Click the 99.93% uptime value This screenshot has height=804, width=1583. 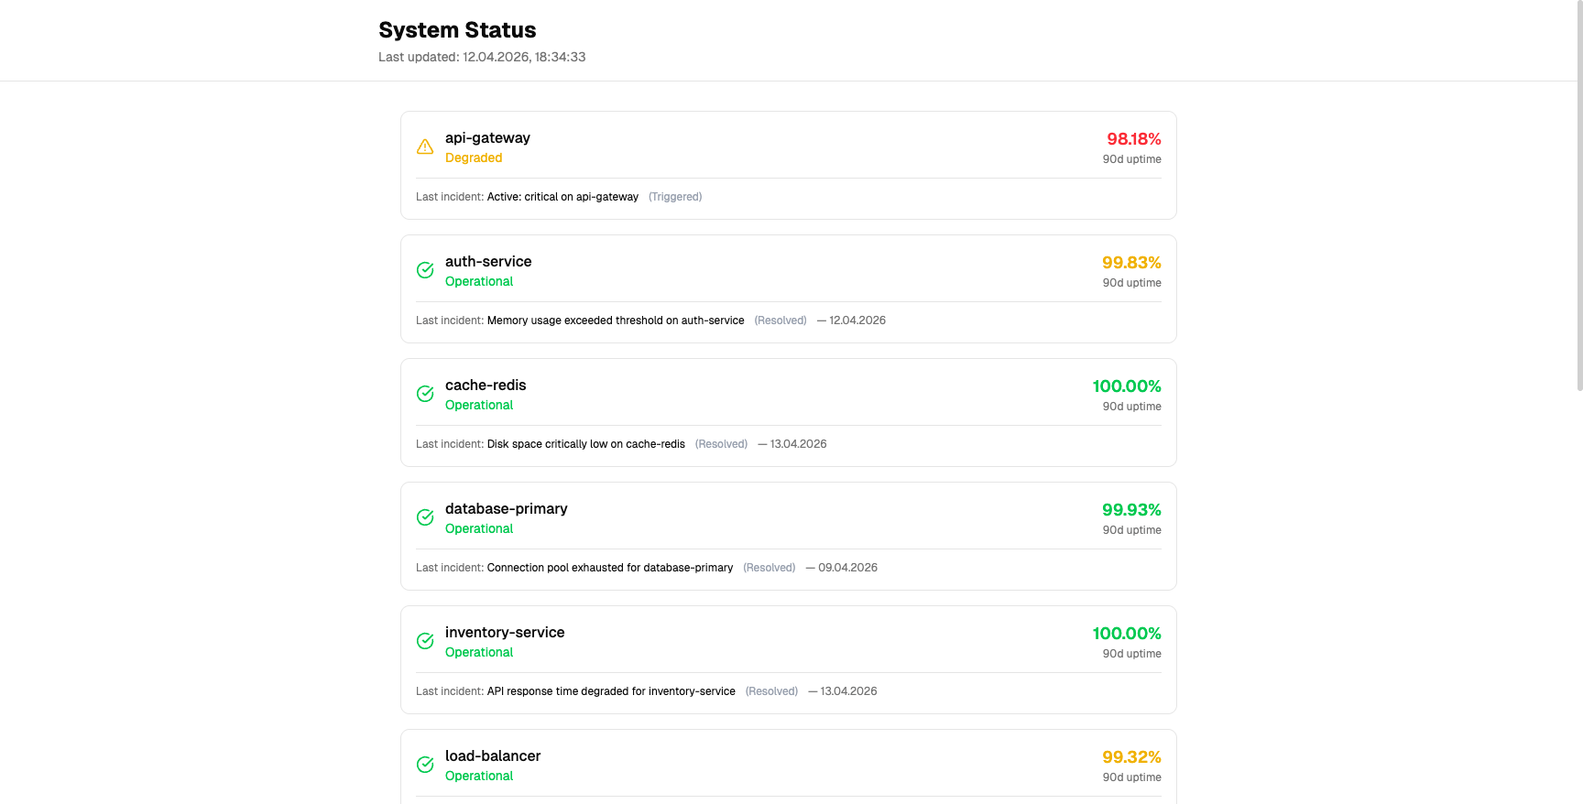[x=1131, y=510]
